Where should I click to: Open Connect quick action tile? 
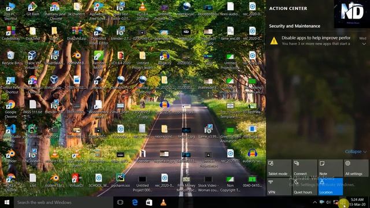pyautogui.click(x=305, y=168)
